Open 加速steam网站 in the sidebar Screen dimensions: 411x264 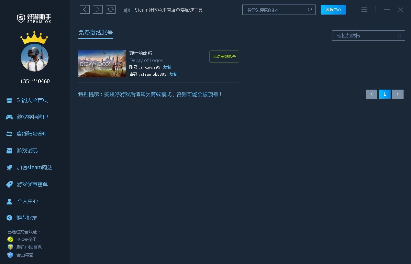pos(35,168)
